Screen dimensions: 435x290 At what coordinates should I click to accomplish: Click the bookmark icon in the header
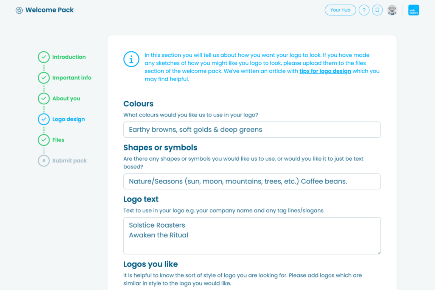[x=377, y=10]
